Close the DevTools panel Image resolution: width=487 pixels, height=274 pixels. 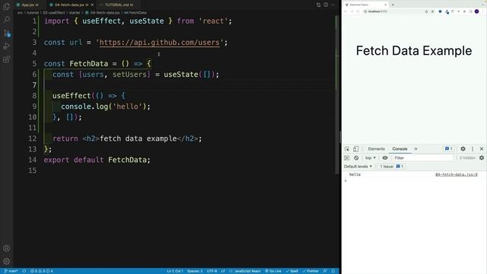click(482, 149)
